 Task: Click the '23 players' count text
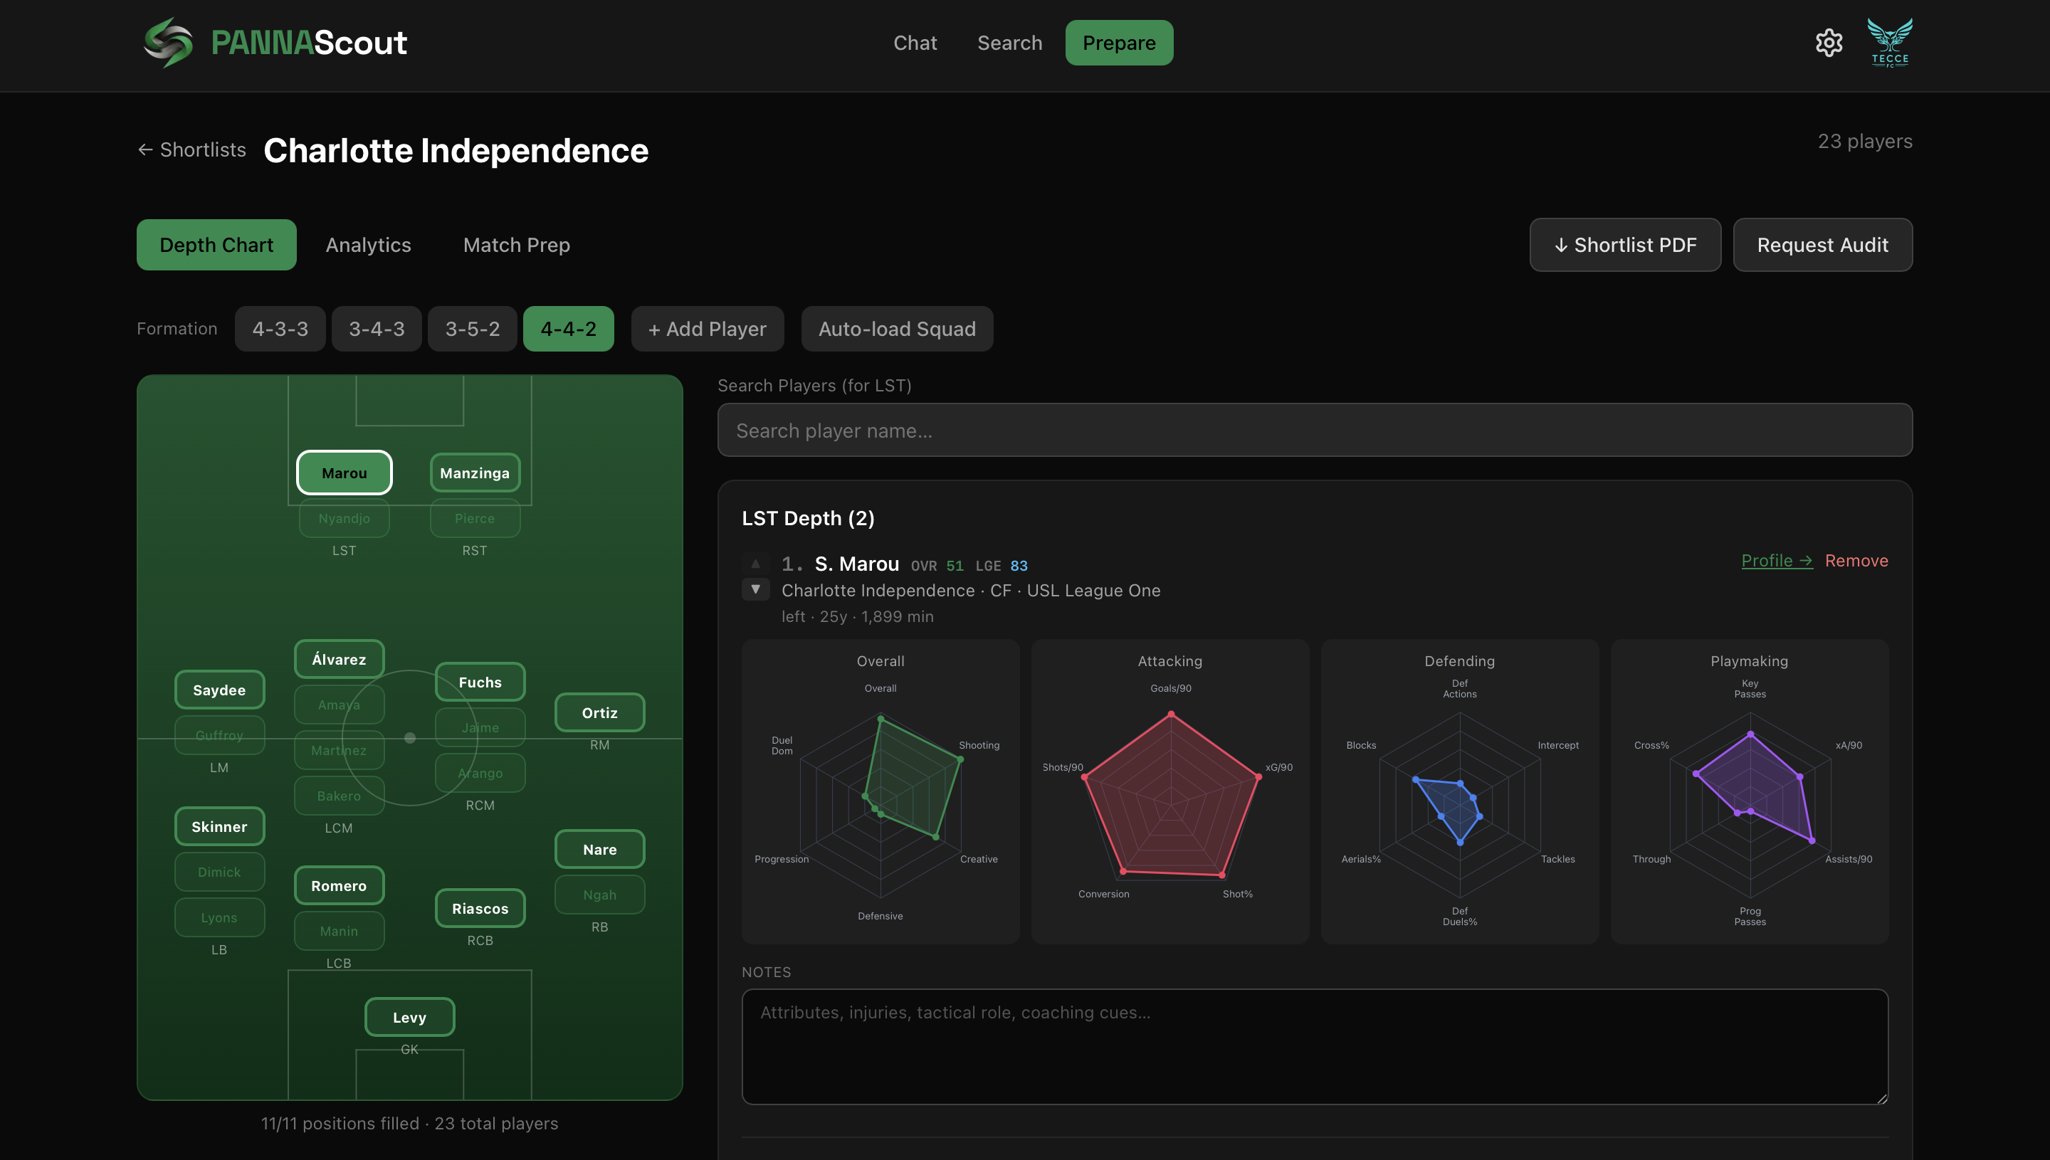[x=1864, y=142]
